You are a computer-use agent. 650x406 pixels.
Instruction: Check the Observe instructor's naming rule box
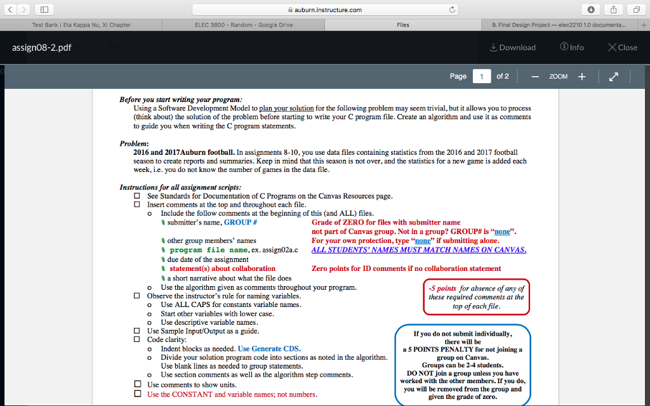coord(137,296)
